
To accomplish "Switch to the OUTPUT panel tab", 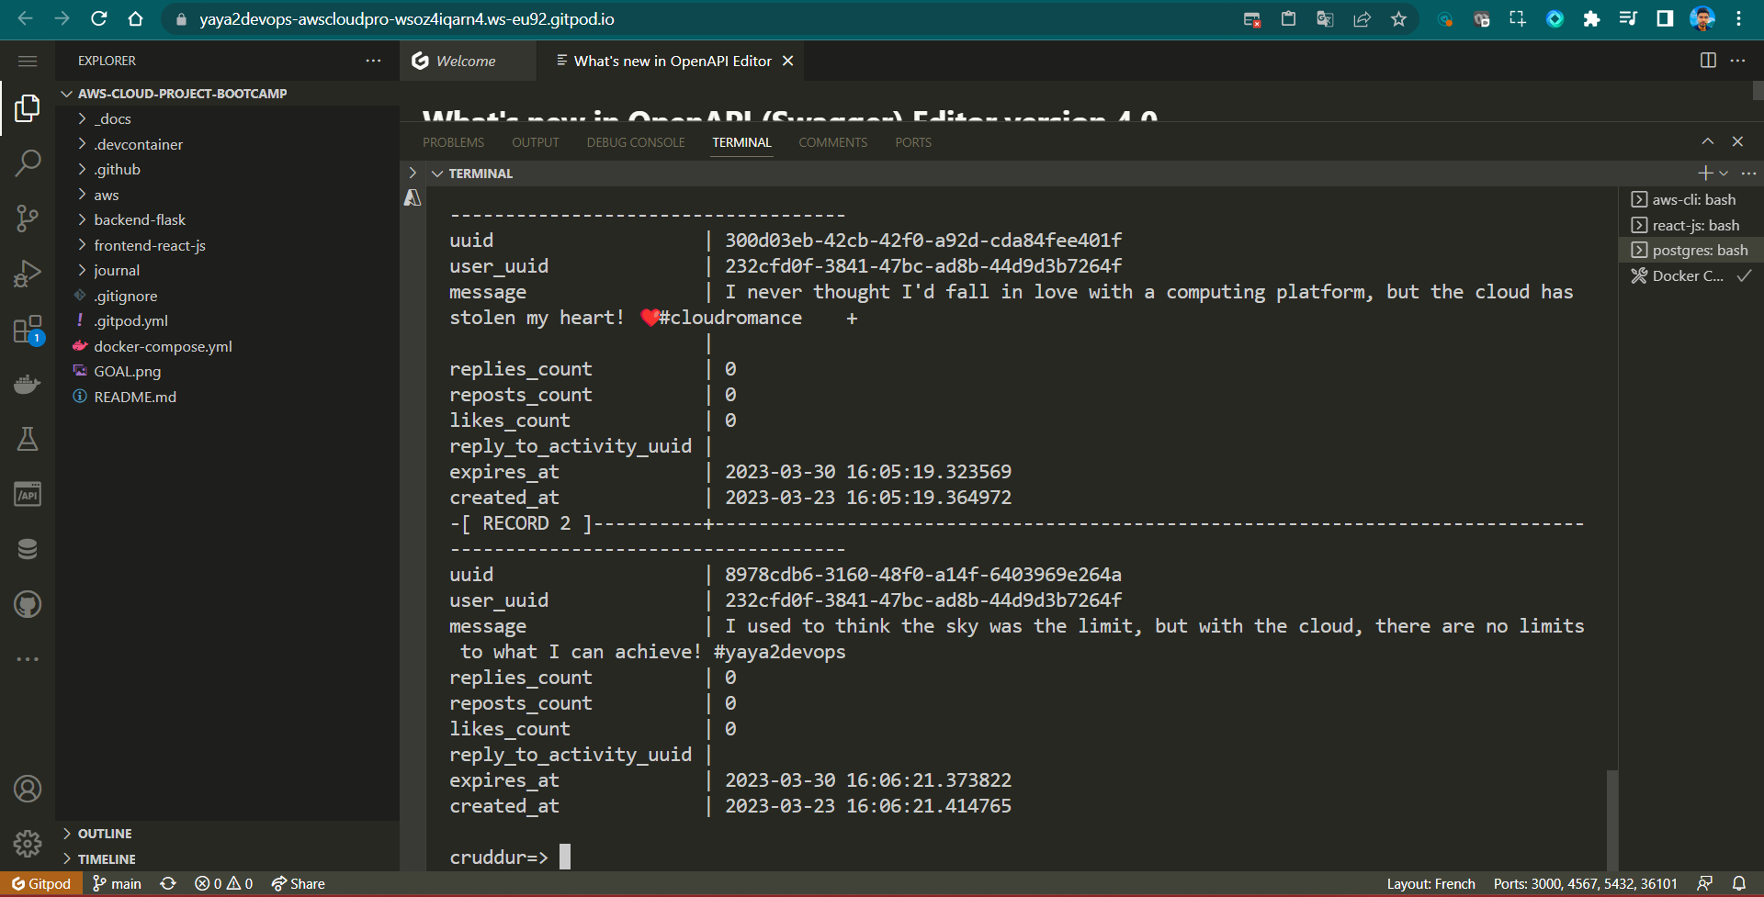I will click(536, 142).
